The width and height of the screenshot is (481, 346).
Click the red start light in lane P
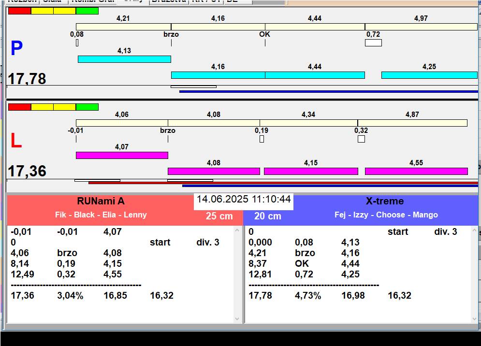(20, 11)
